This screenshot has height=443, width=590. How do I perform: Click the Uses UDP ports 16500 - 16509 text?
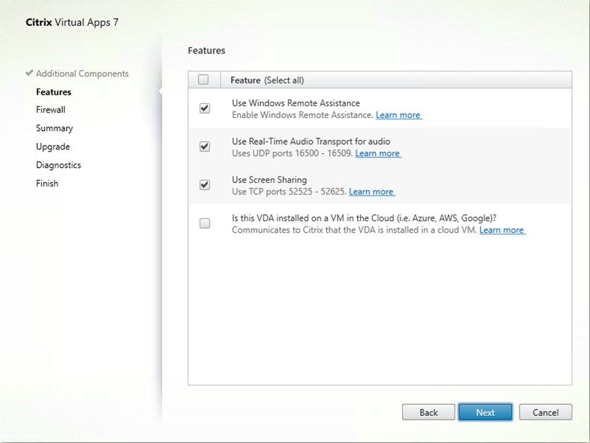(x=293, y=153)
